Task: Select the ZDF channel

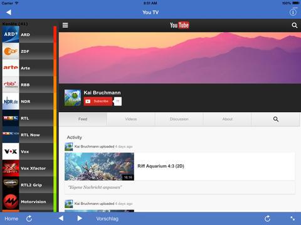Action: [28, 51]
